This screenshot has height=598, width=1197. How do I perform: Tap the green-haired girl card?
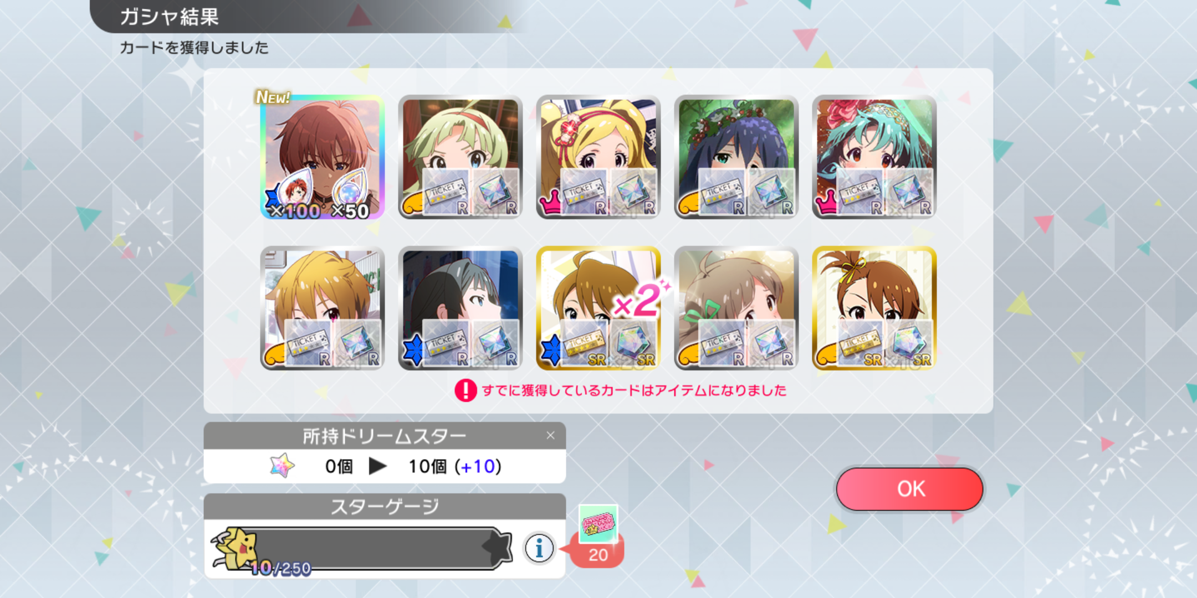[461, 157]
